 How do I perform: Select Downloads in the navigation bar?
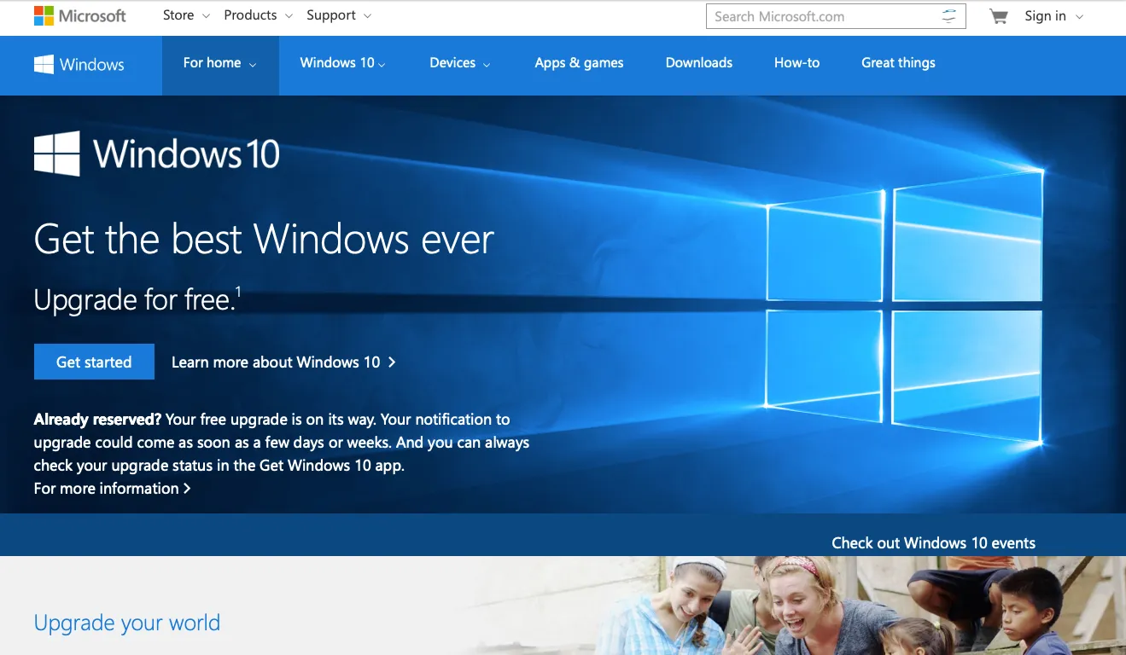(698, 62)
